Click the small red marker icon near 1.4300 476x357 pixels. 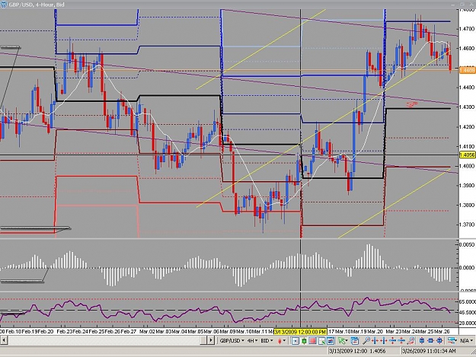tap(412, 104)
